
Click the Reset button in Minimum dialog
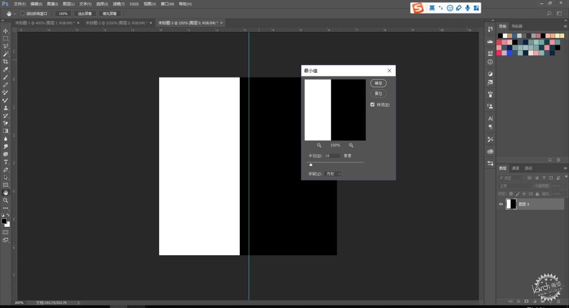(378, 93)
